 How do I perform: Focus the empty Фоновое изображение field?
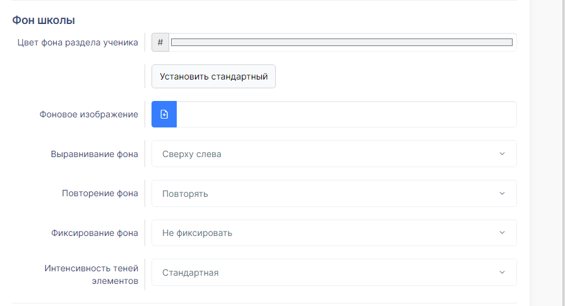click(347, 114)
